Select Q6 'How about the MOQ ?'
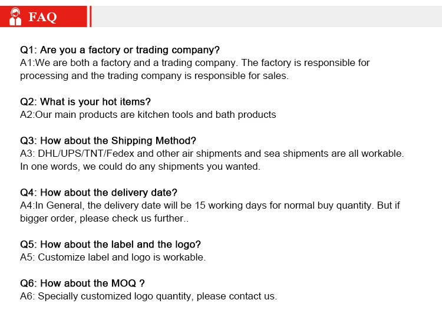This screenshot has height=323, width=442. click(x=83, y=283)
